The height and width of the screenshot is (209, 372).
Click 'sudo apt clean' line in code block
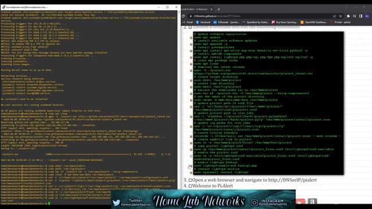coord(206,64)
